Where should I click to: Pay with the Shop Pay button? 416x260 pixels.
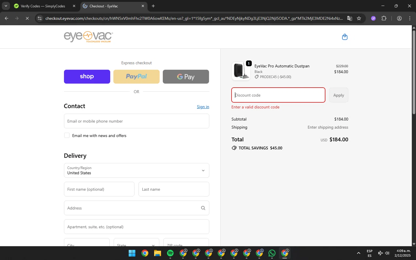coord(87,77)
